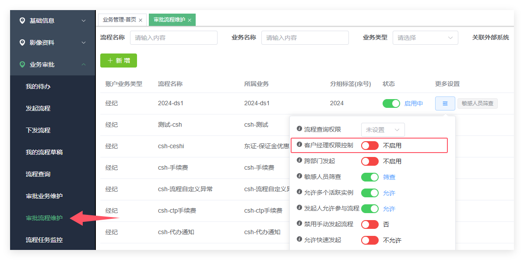Open 我的流程草稿 in sidebar
Screen dimensions: 524x260
tap(44, 152)
